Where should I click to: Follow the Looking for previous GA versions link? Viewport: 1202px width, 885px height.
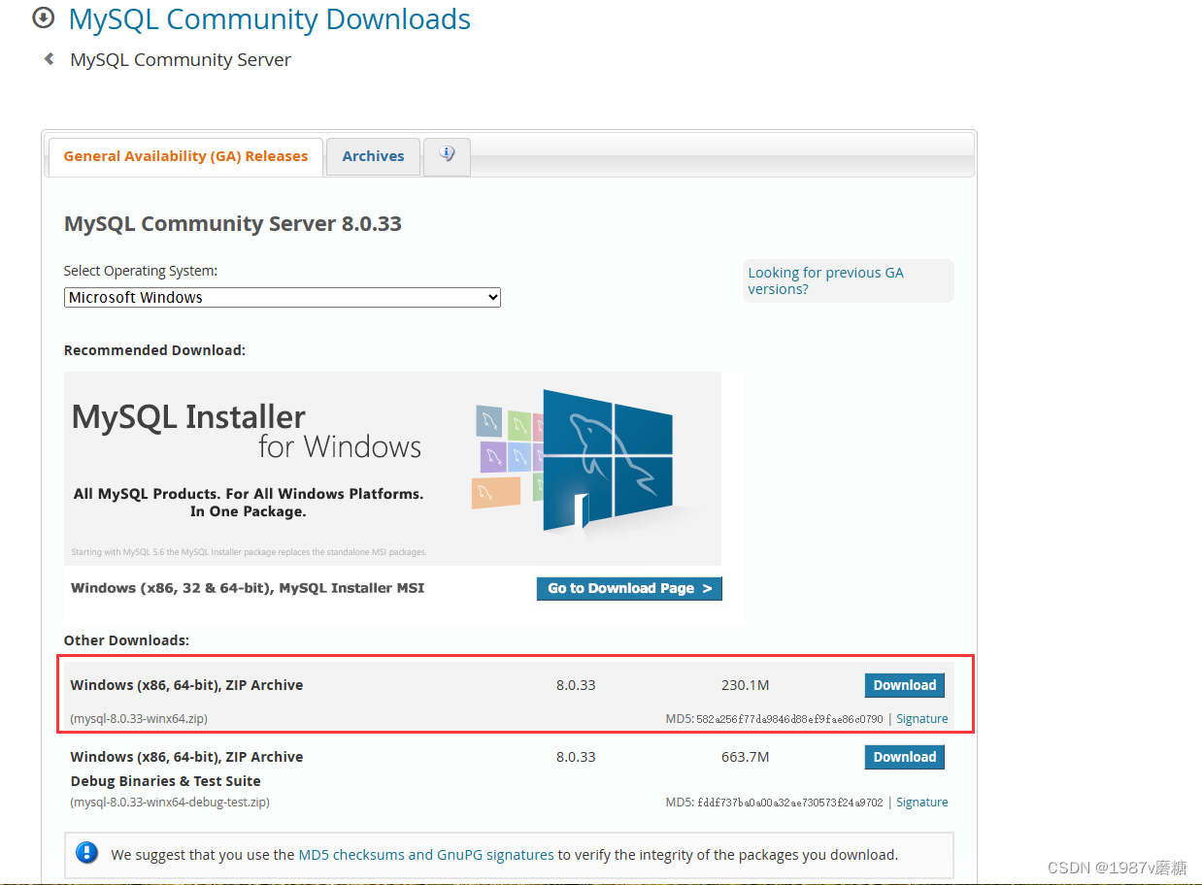coord(825,280)
